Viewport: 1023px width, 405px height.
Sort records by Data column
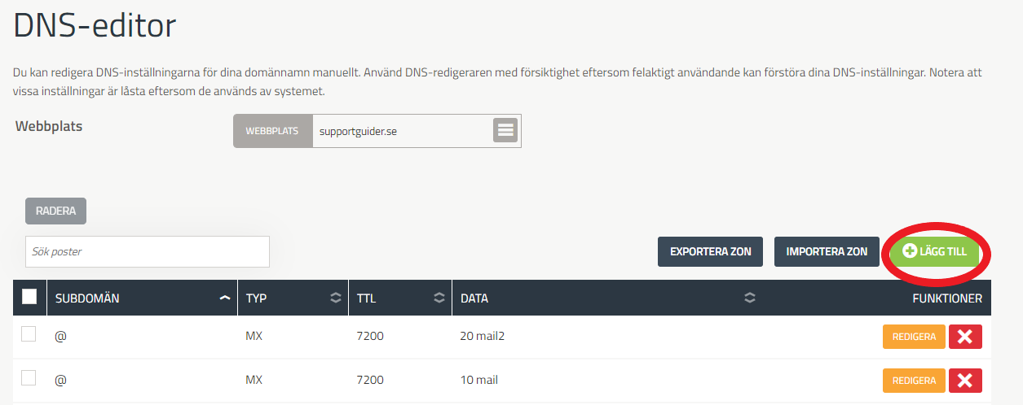click(749, 298)
